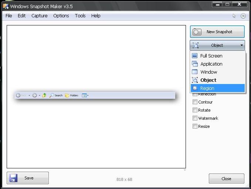Choose Window capture mode
This screenshot has width=251, height=189.
pyautogui.click(x=218, y=72)
